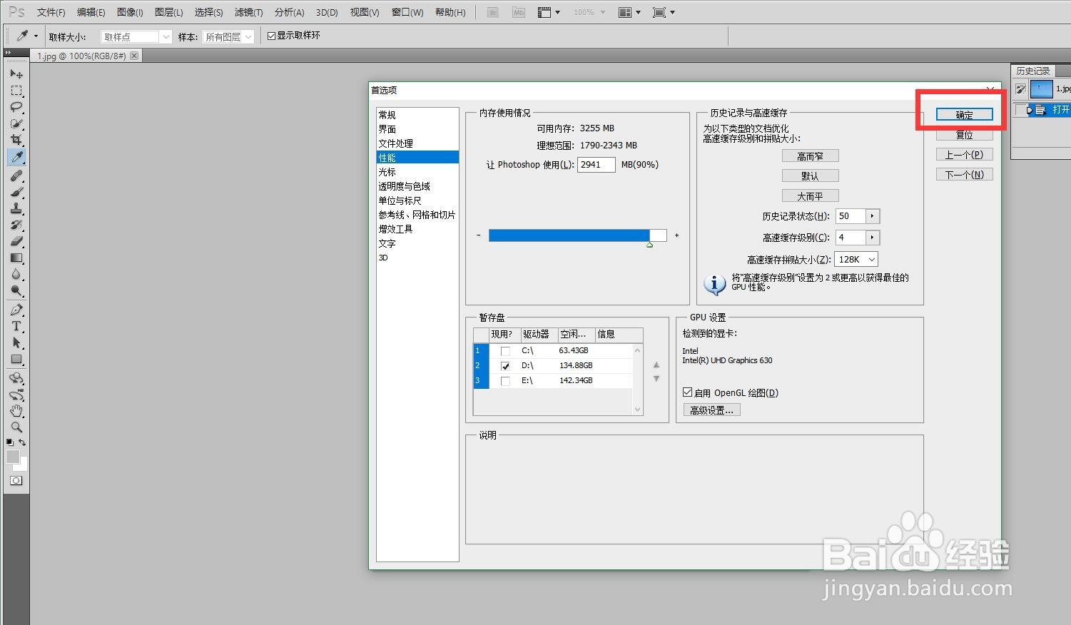The height and width of the screenshot is (625, 1071).
Task: Click the foreground color swatch
Action: click(x=12, y=457)
